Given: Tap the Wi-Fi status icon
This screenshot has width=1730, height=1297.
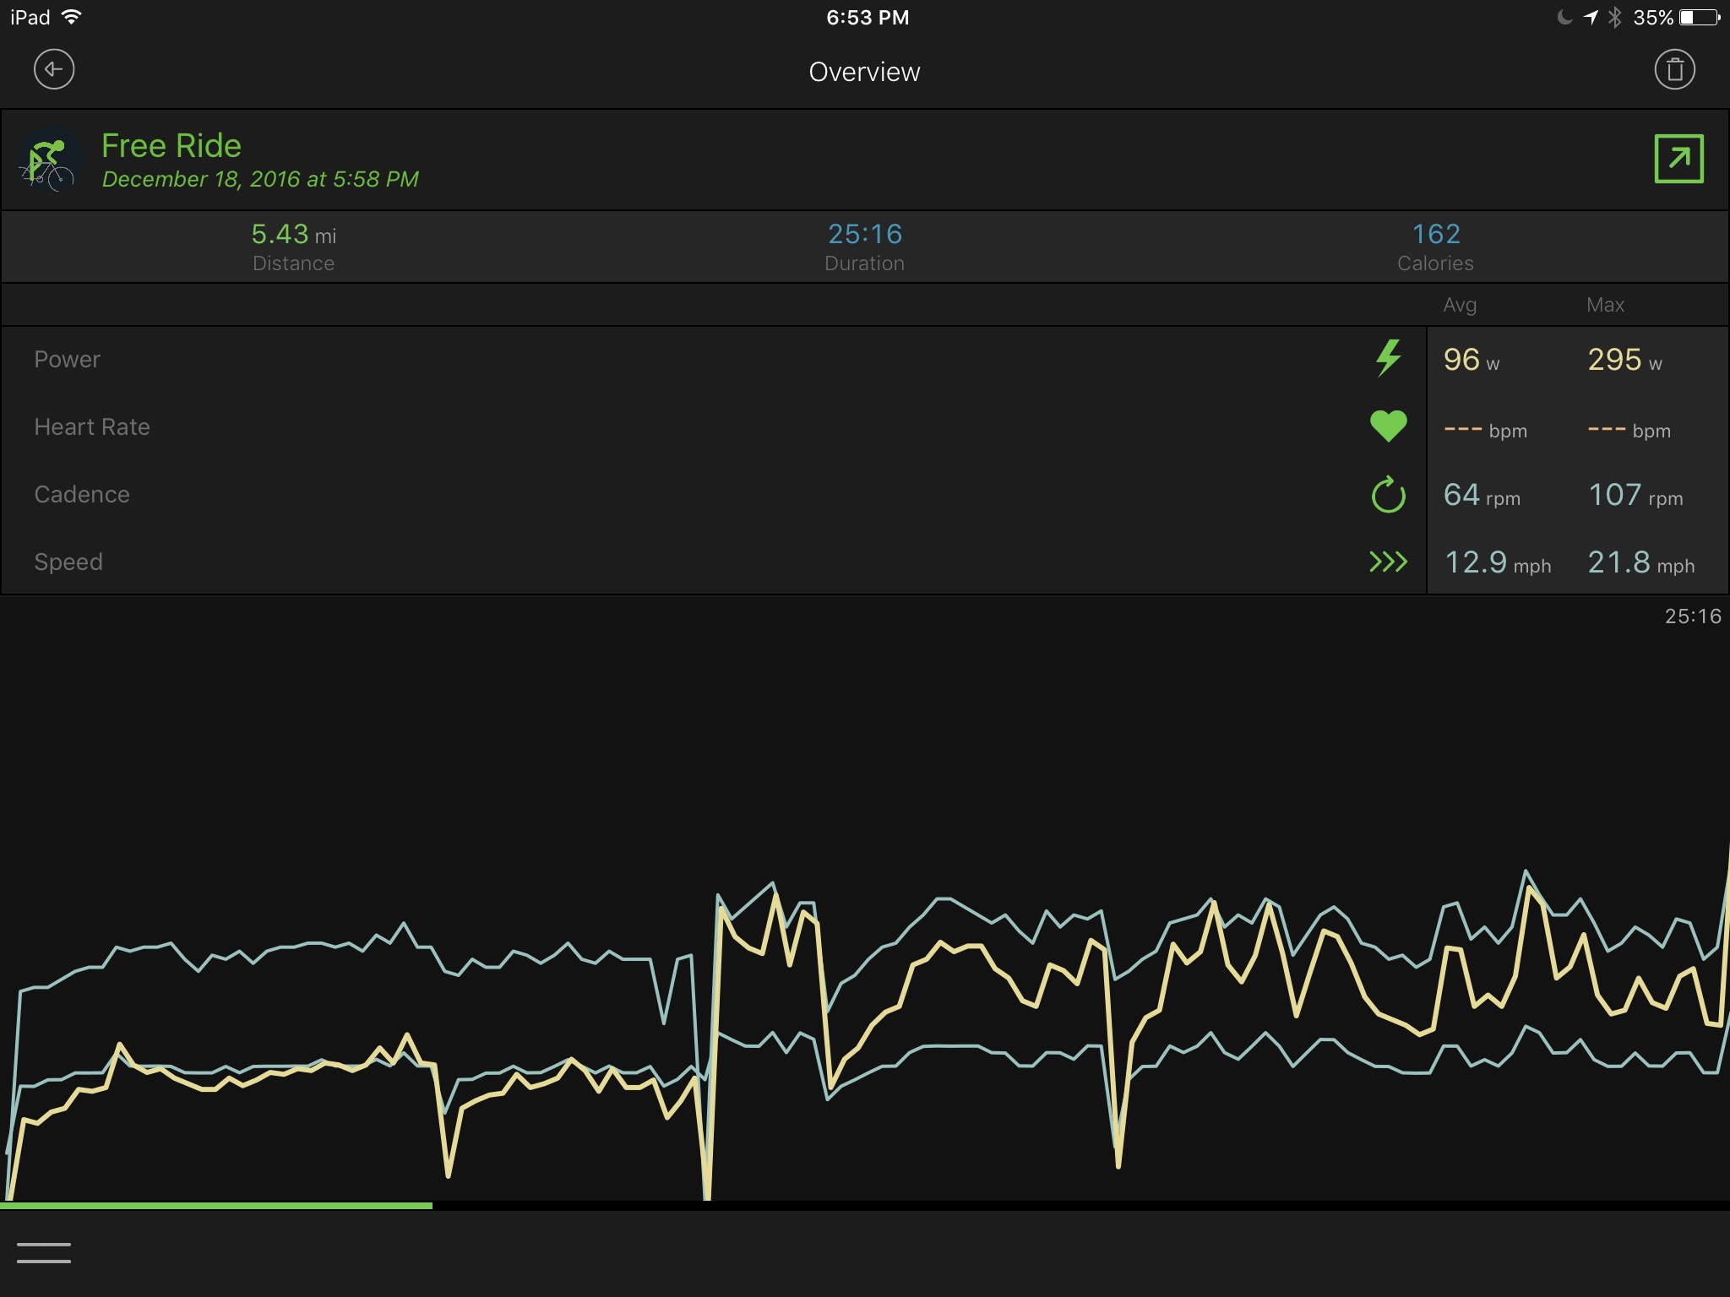Looking at the screenshot, I should pyautogui.click(x=72, y=17).
